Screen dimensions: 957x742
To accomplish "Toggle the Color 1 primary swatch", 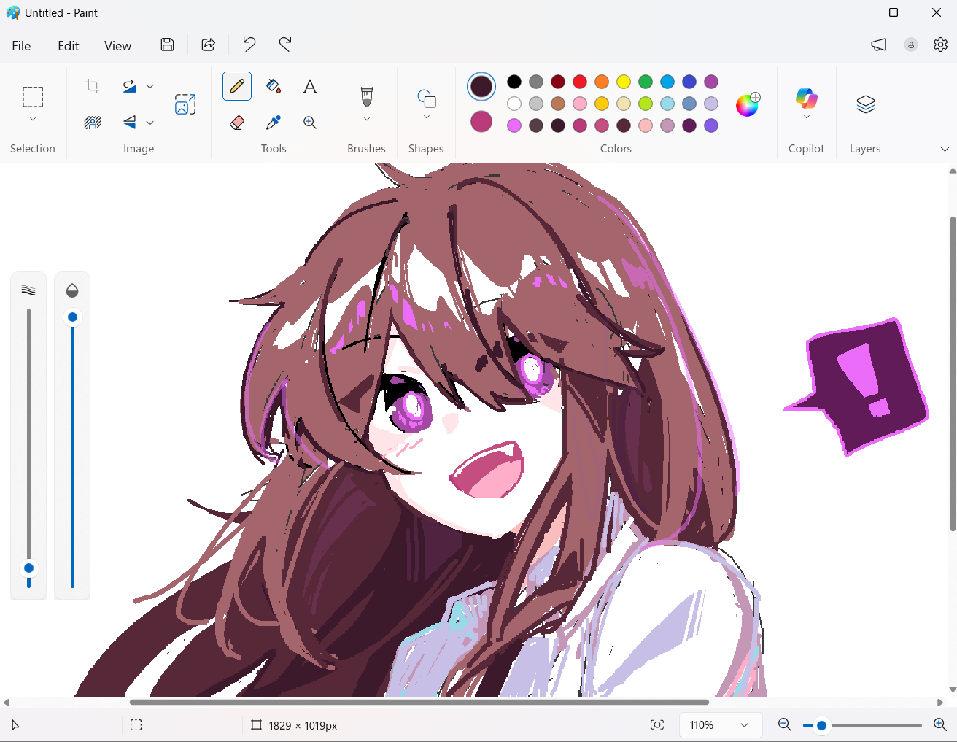I will click(x=481, y=86).
